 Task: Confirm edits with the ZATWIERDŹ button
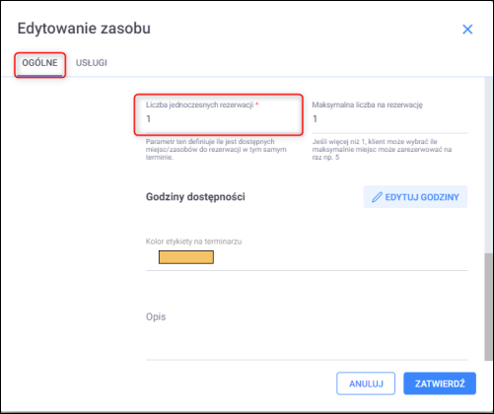[x=440, y=383]
